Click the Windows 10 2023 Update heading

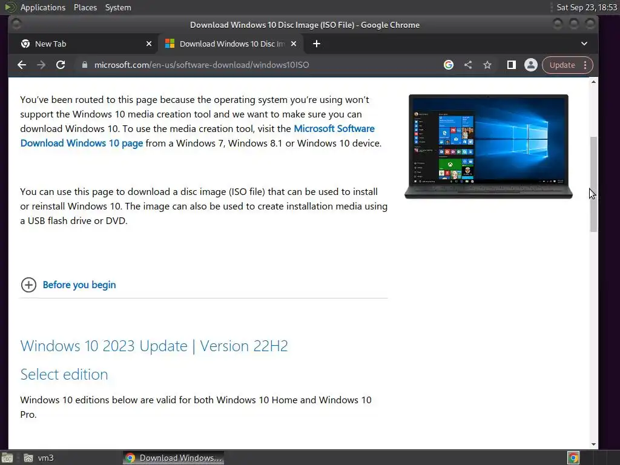click(x=154, y=346)
